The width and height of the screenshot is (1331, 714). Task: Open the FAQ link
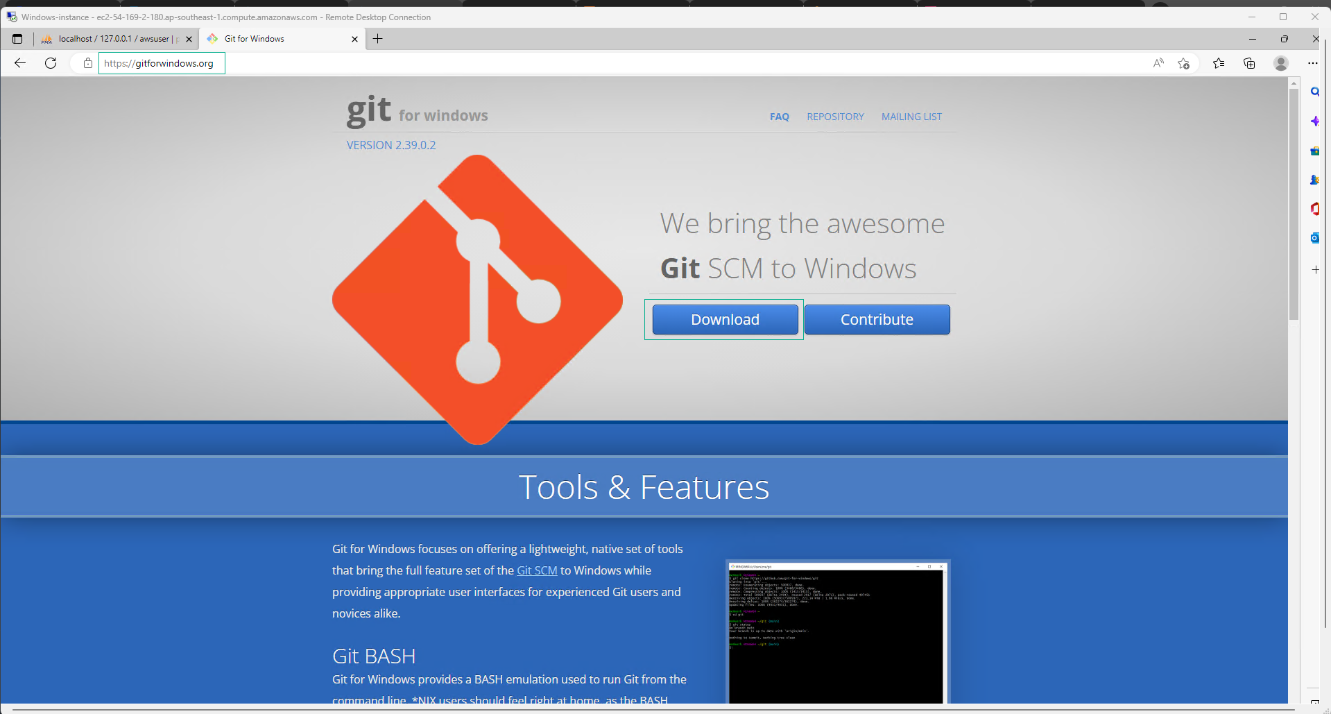780,117
